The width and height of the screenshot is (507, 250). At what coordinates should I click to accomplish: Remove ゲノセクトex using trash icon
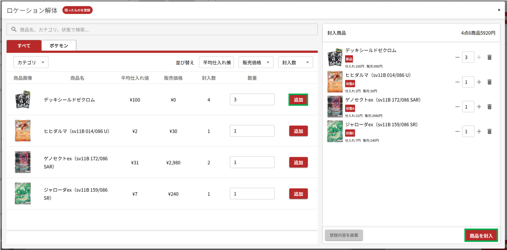pyautogui.click(x=489, y=107)
